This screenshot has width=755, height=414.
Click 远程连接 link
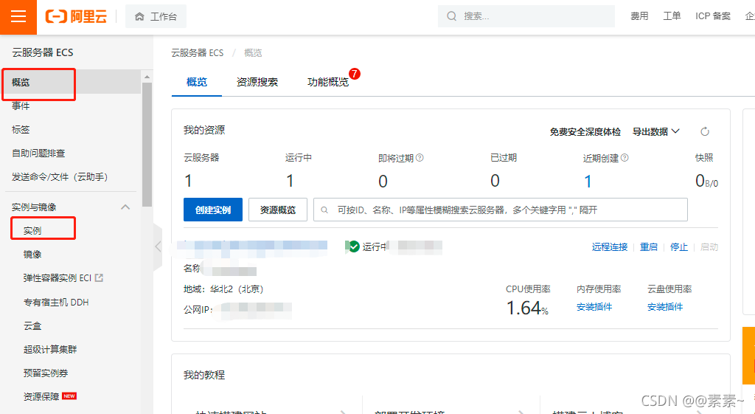(x=610, y=246)
